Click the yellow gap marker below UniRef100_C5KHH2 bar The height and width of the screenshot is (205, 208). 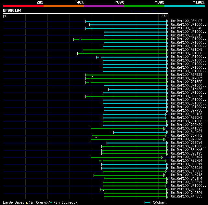(x=96, y=137)
